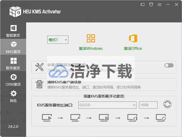Image resolution: width=182 pixels, height=137 pixels.
Task: Open the 模式1 mode dropdown
Action: [58, 40]
